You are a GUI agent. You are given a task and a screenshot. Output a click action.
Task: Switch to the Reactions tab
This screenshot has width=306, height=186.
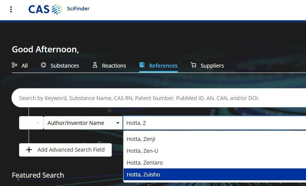(x=109, y=65)
